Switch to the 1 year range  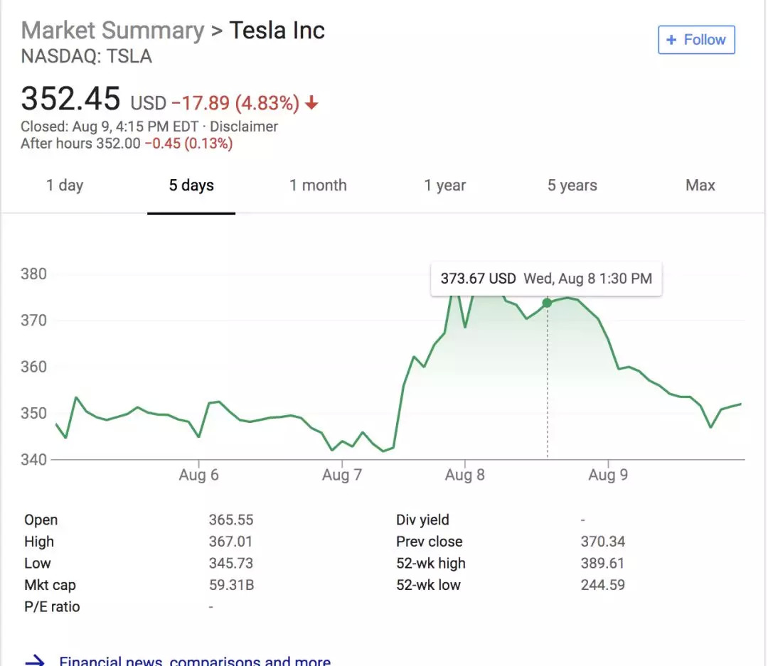(x=445, y=186)
